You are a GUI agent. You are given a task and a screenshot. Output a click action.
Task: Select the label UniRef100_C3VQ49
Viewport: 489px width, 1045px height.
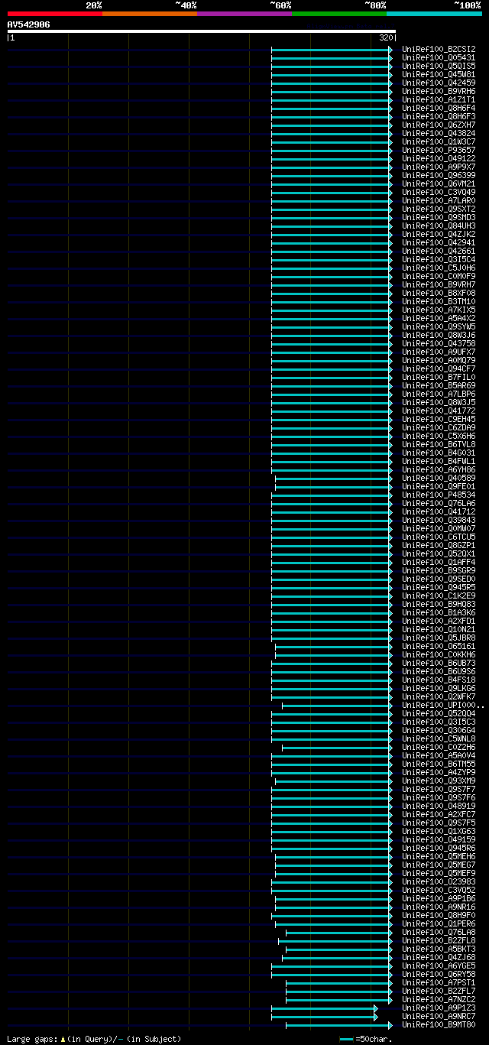439,192
